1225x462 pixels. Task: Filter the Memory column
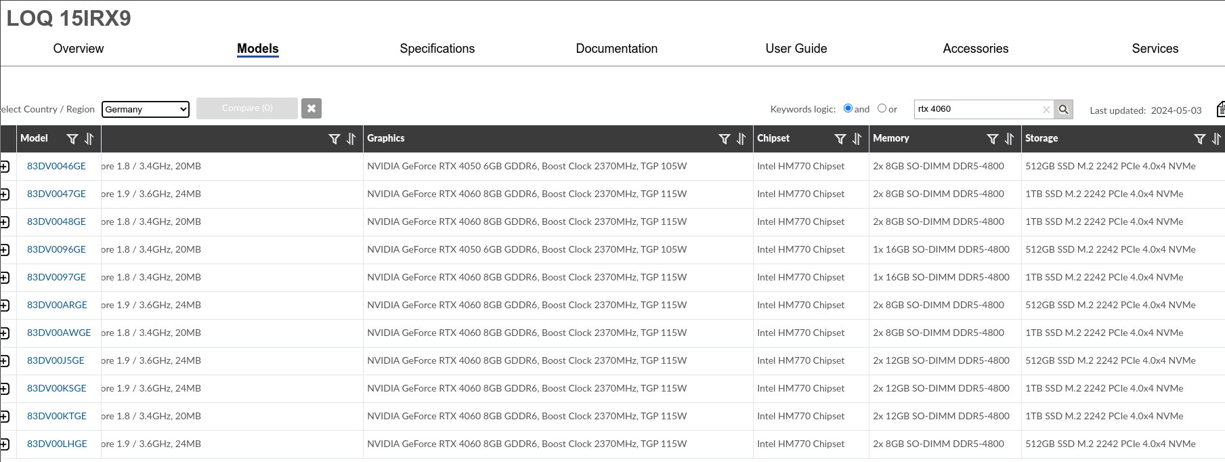pyautogui.click(x=992, y=139)
